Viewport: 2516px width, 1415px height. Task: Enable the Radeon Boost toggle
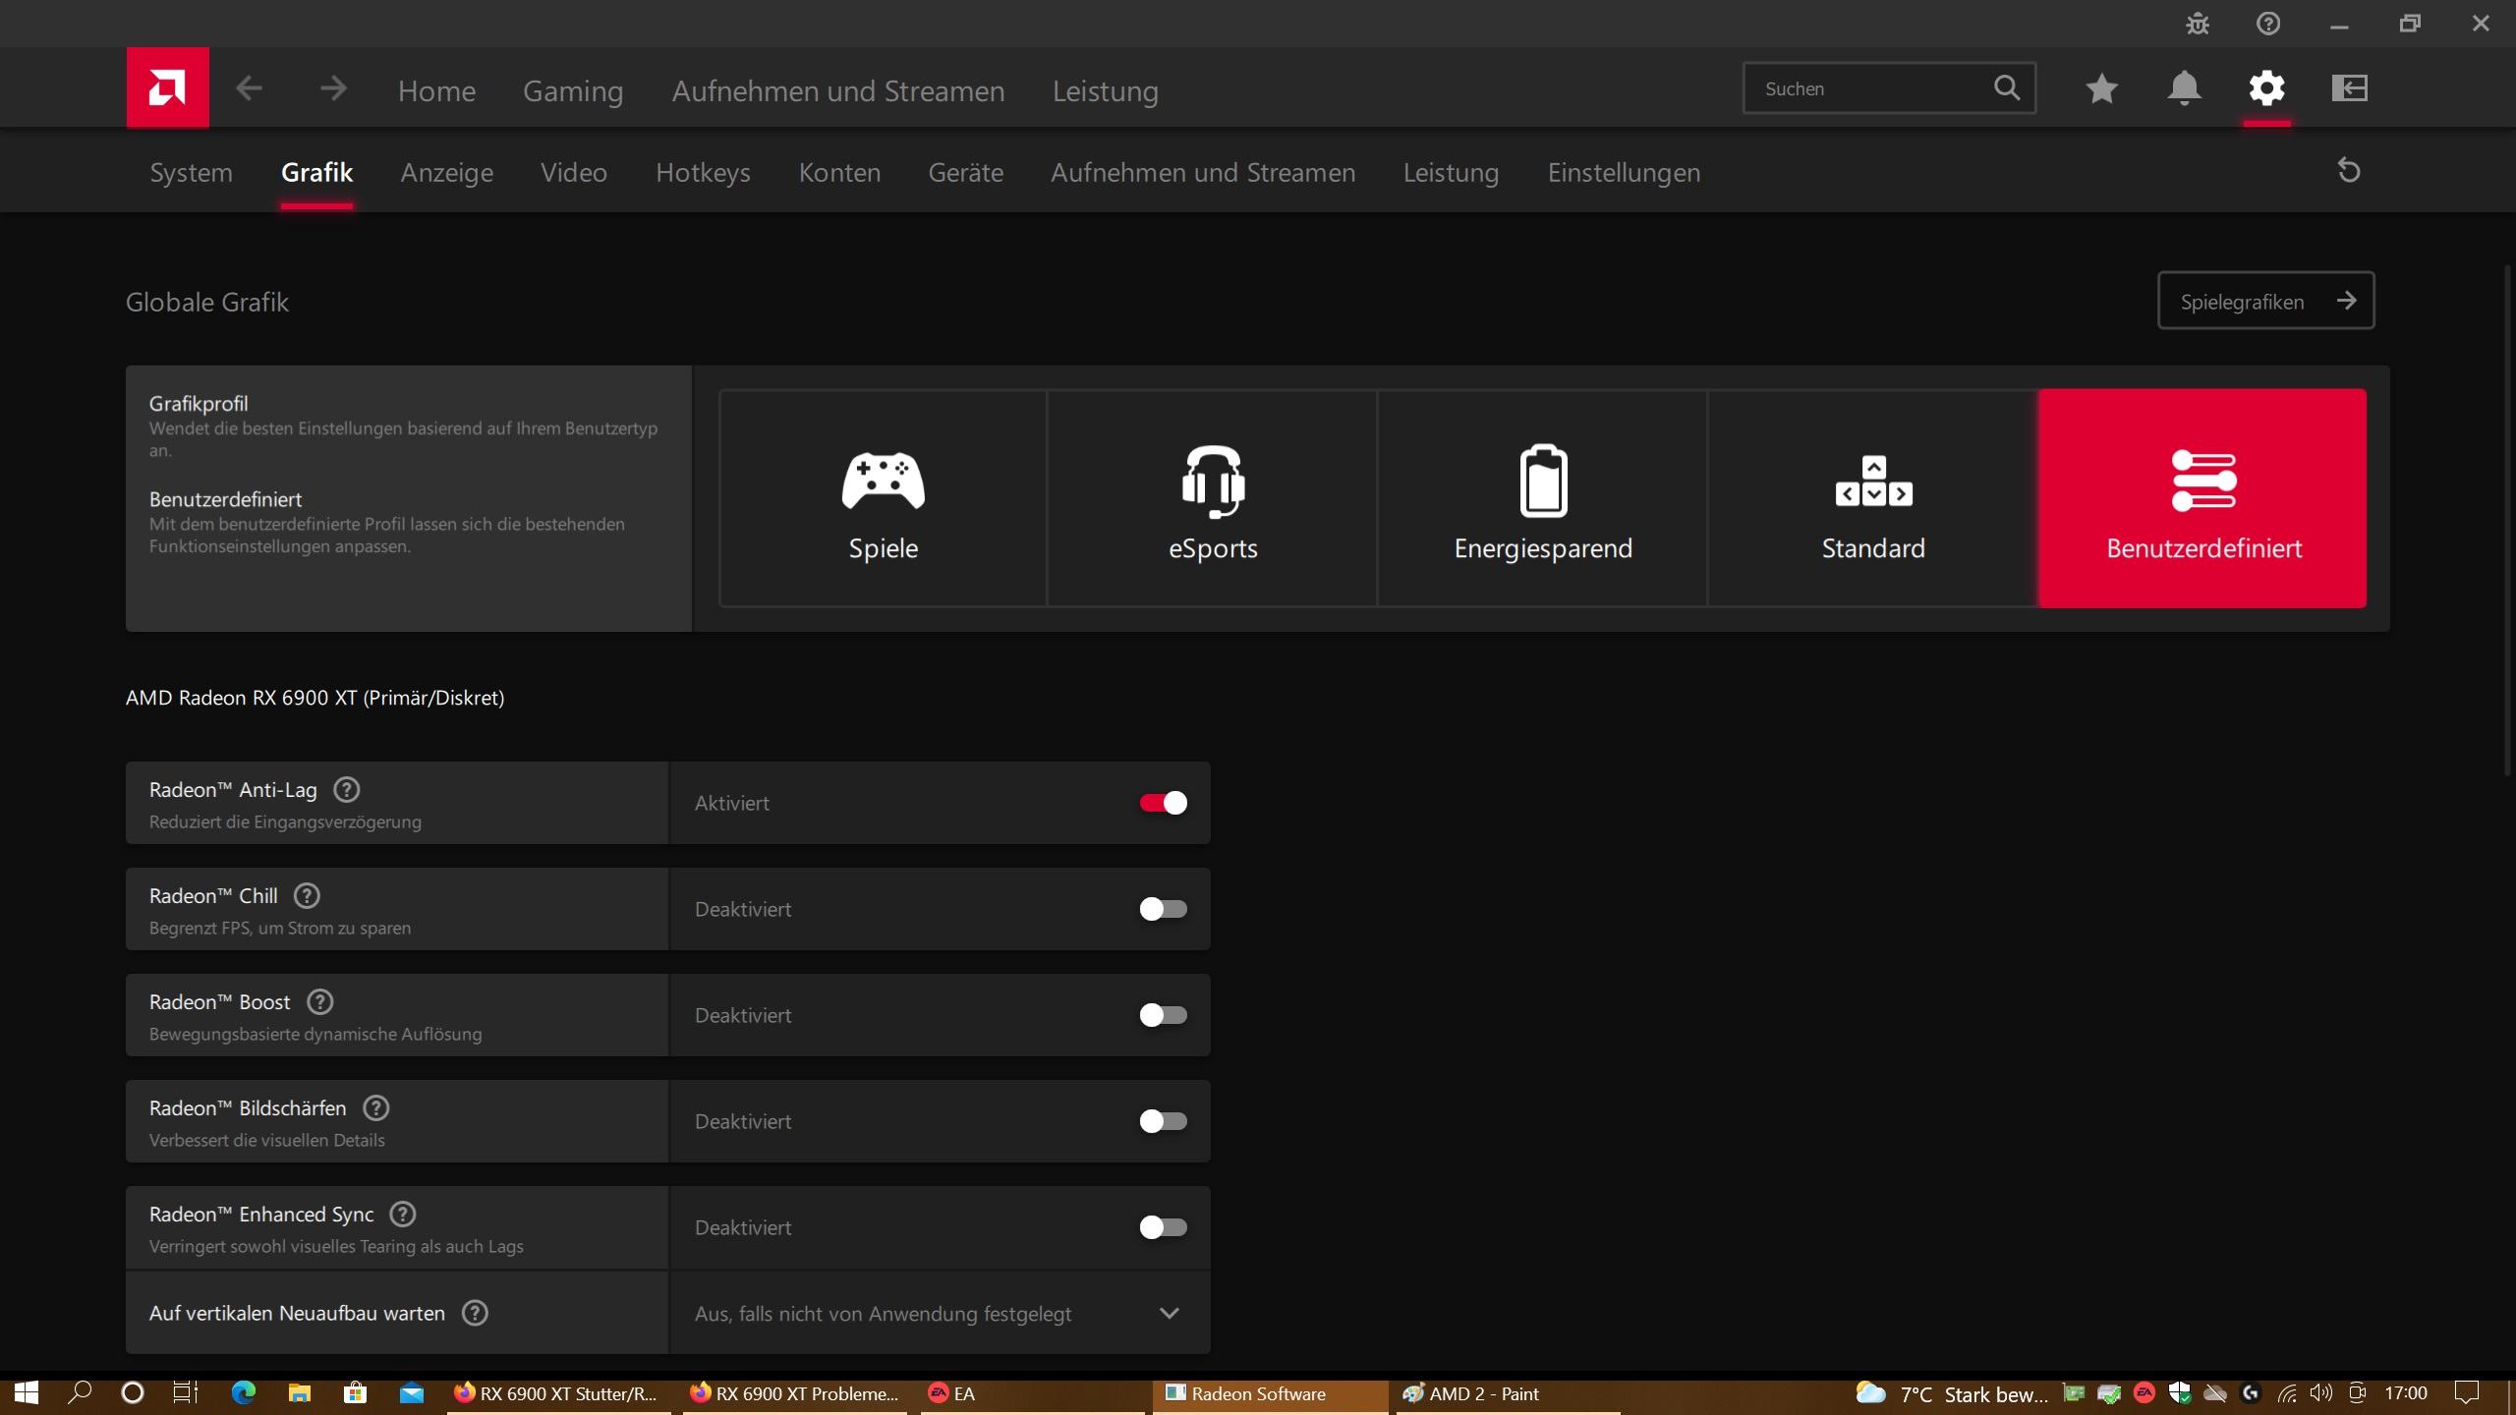point(1163,1015)
